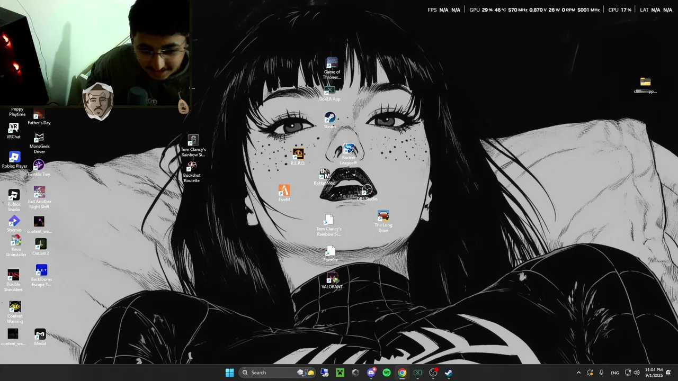Switch to Google Chrome on the taskbar
This screenshot has height=381, width=678.
(402, 373)
